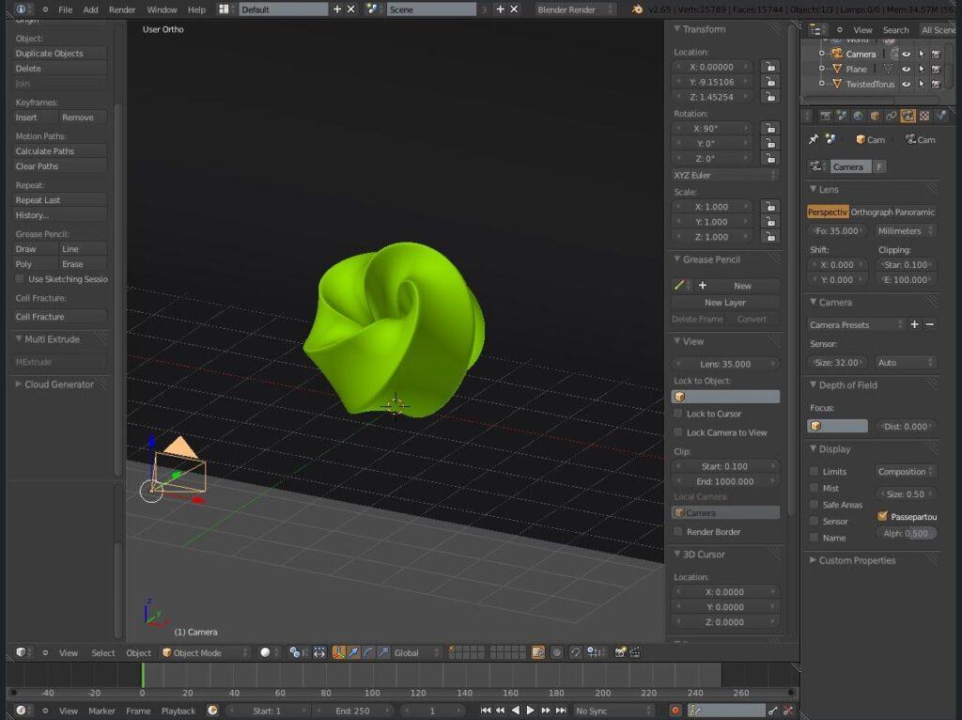Open the No Sync dropdown
This screenshot has width=962, height=720.
coord(613,711)
